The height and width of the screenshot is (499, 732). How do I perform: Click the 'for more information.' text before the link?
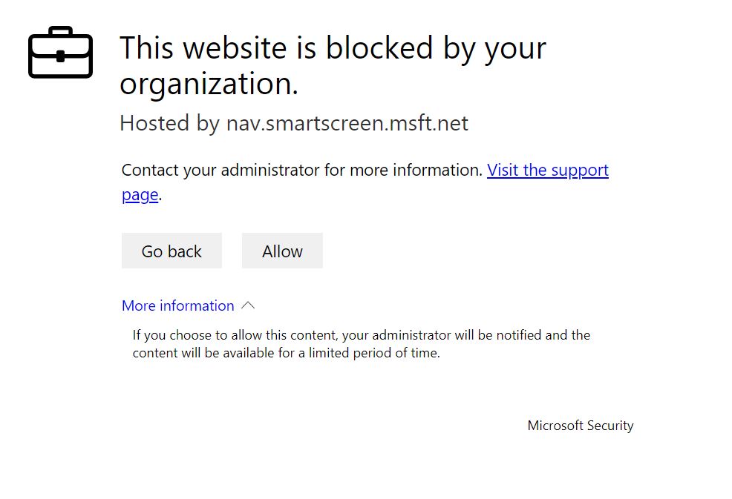(403, 170)
